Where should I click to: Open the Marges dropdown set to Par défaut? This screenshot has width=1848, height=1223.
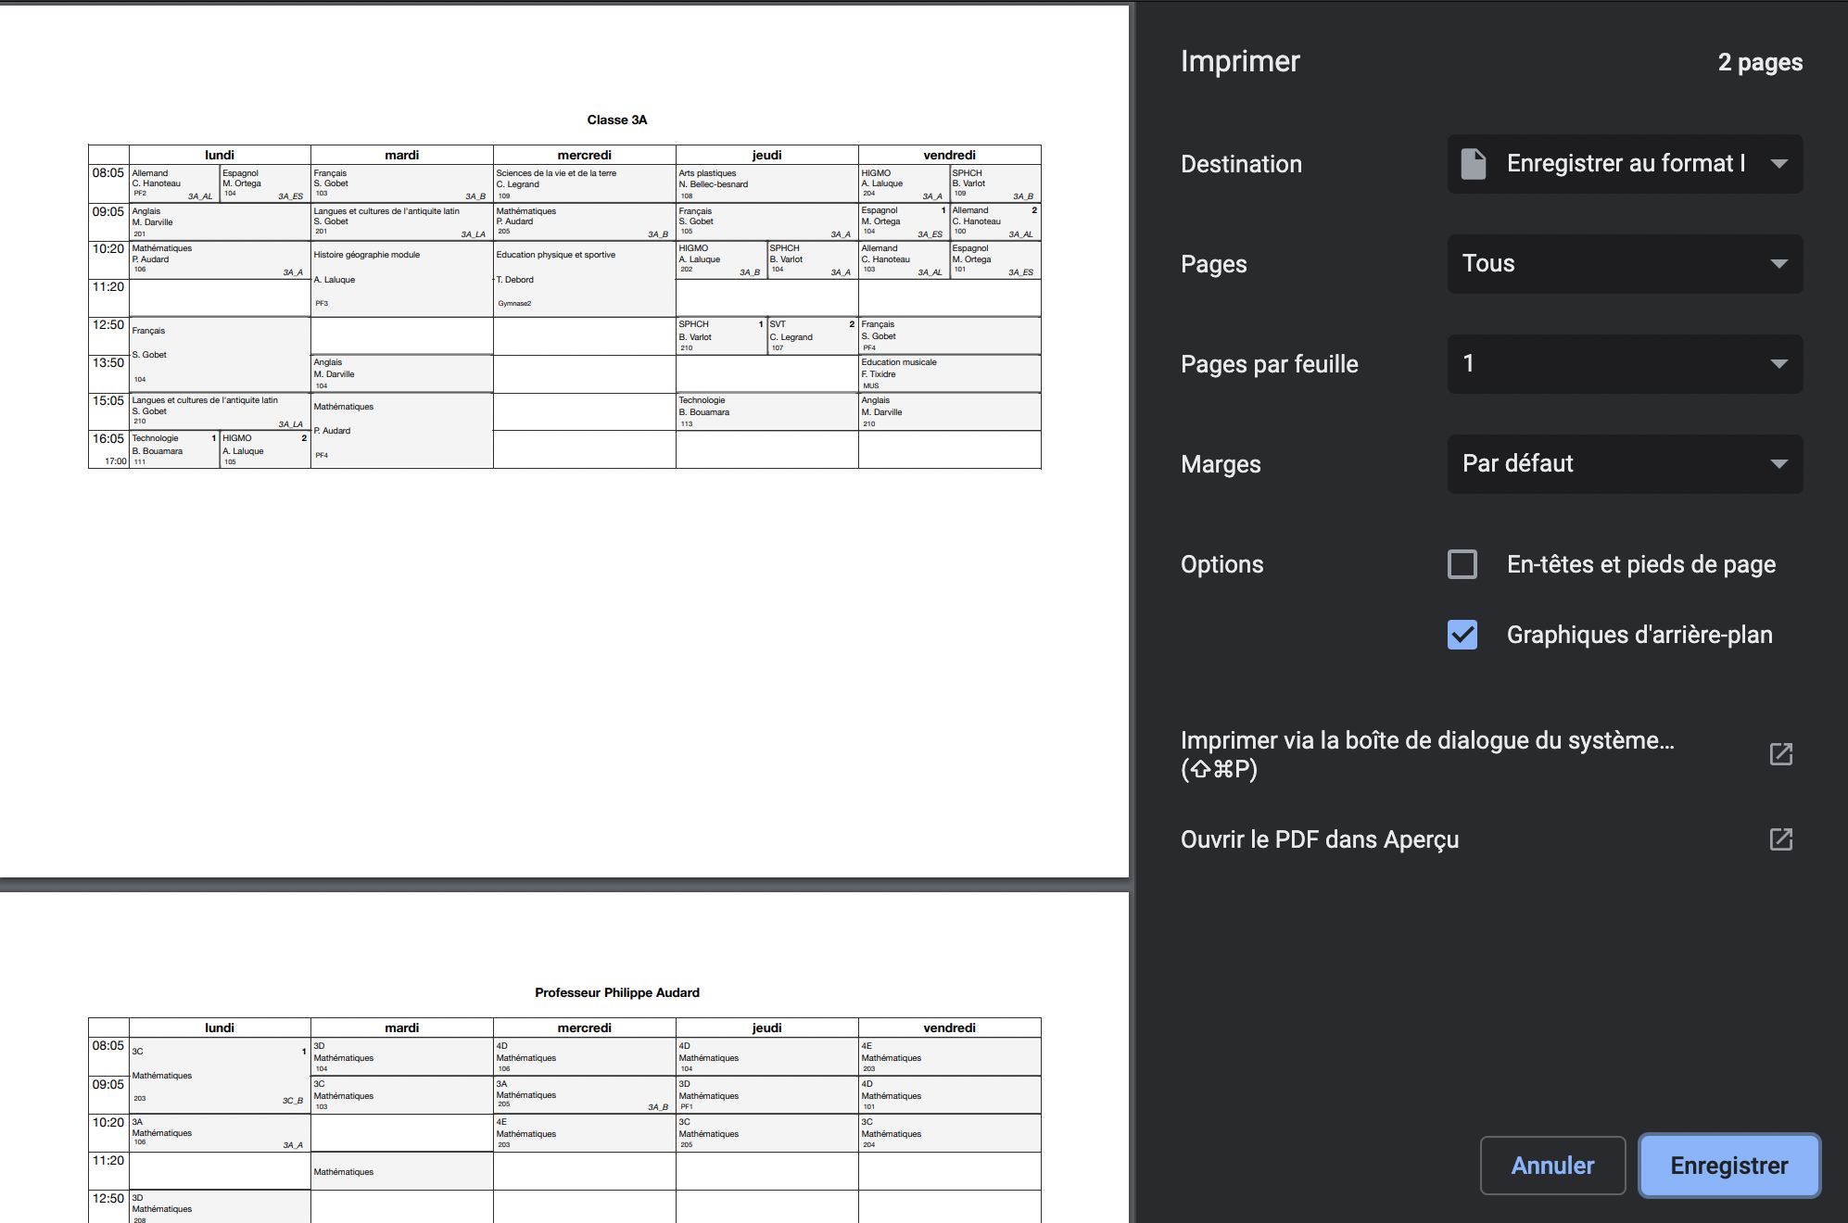(1624, 464)
